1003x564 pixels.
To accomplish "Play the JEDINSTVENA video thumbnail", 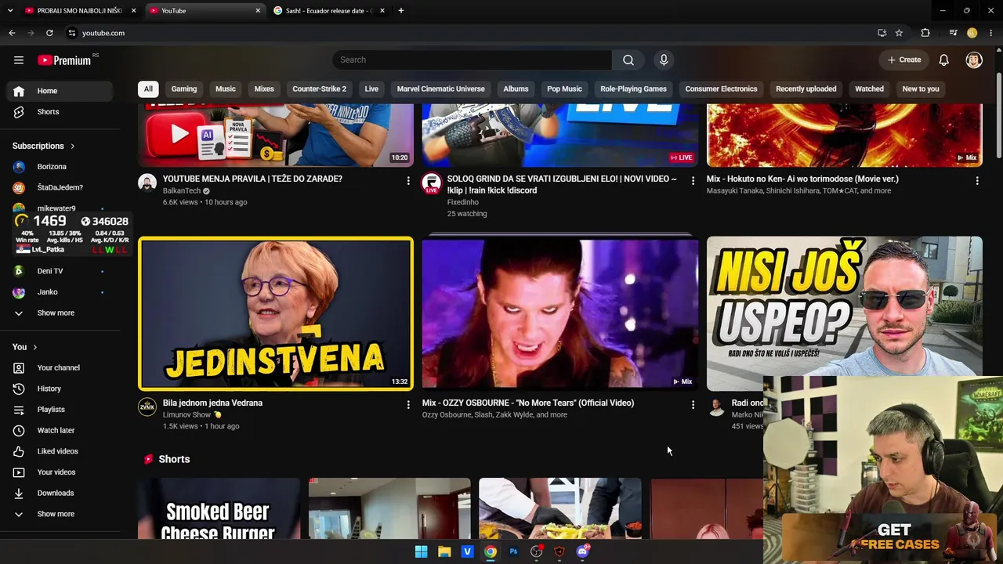I will pos(276,313).
